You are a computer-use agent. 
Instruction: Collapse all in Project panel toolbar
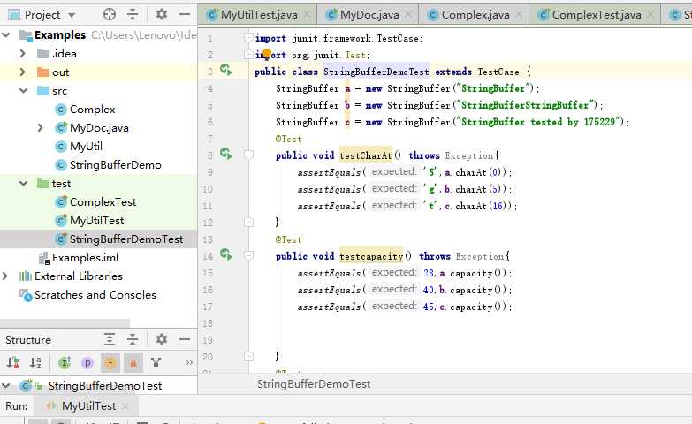tap(133, 14)
